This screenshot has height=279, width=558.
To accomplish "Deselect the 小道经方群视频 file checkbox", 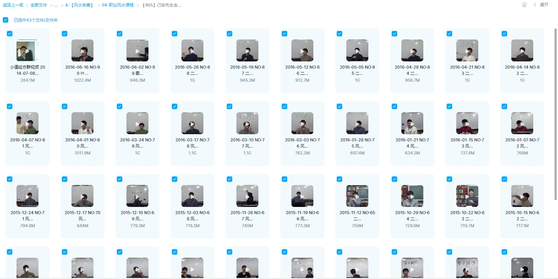I will click(10, 34).
